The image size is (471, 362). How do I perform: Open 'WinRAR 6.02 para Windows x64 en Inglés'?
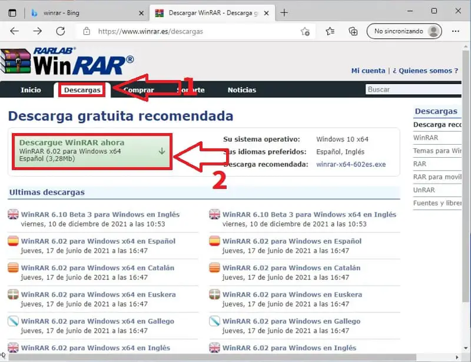point(95,348)
